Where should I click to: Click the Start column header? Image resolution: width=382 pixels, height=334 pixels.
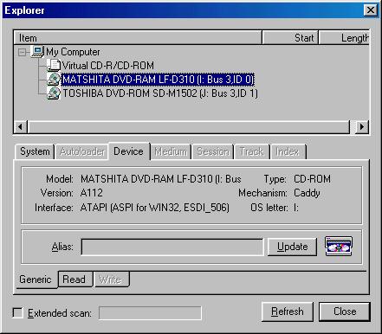[290, 38]
